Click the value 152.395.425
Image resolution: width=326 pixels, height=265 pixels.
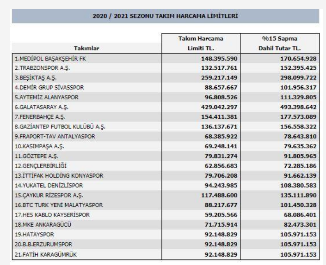[x=298, y=68]
